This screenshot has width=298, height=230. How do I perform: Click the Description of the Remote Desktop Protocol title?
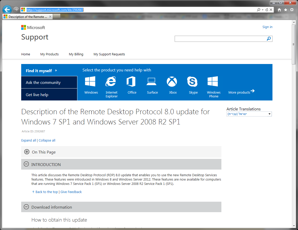[115, 117]
